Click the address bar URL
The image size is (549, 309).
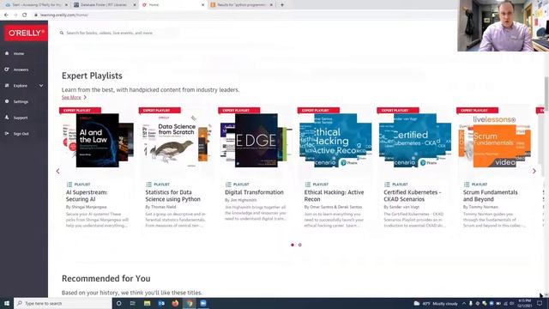pos(64,15)
